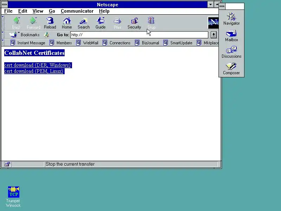Open the File menu
This screenshot has width=281, height=211.
(x=8, y=11)
